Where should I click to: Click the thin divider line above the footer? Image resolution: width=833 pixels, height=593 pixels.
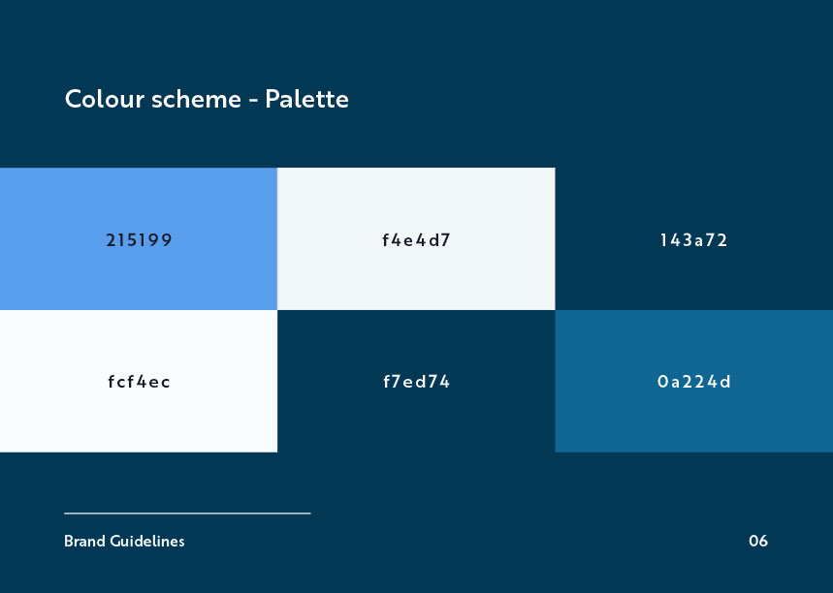click(x=187, y=513)
